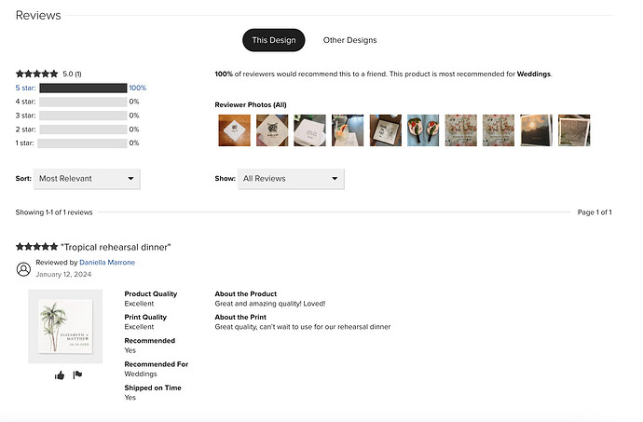Open the sunset reviewer photo thumbnail
This screenshot has width=643, height=422.
click(536, 130)
